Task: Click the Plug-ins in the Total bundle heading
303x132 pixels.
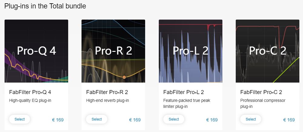Action: click(x=45, y=6)
